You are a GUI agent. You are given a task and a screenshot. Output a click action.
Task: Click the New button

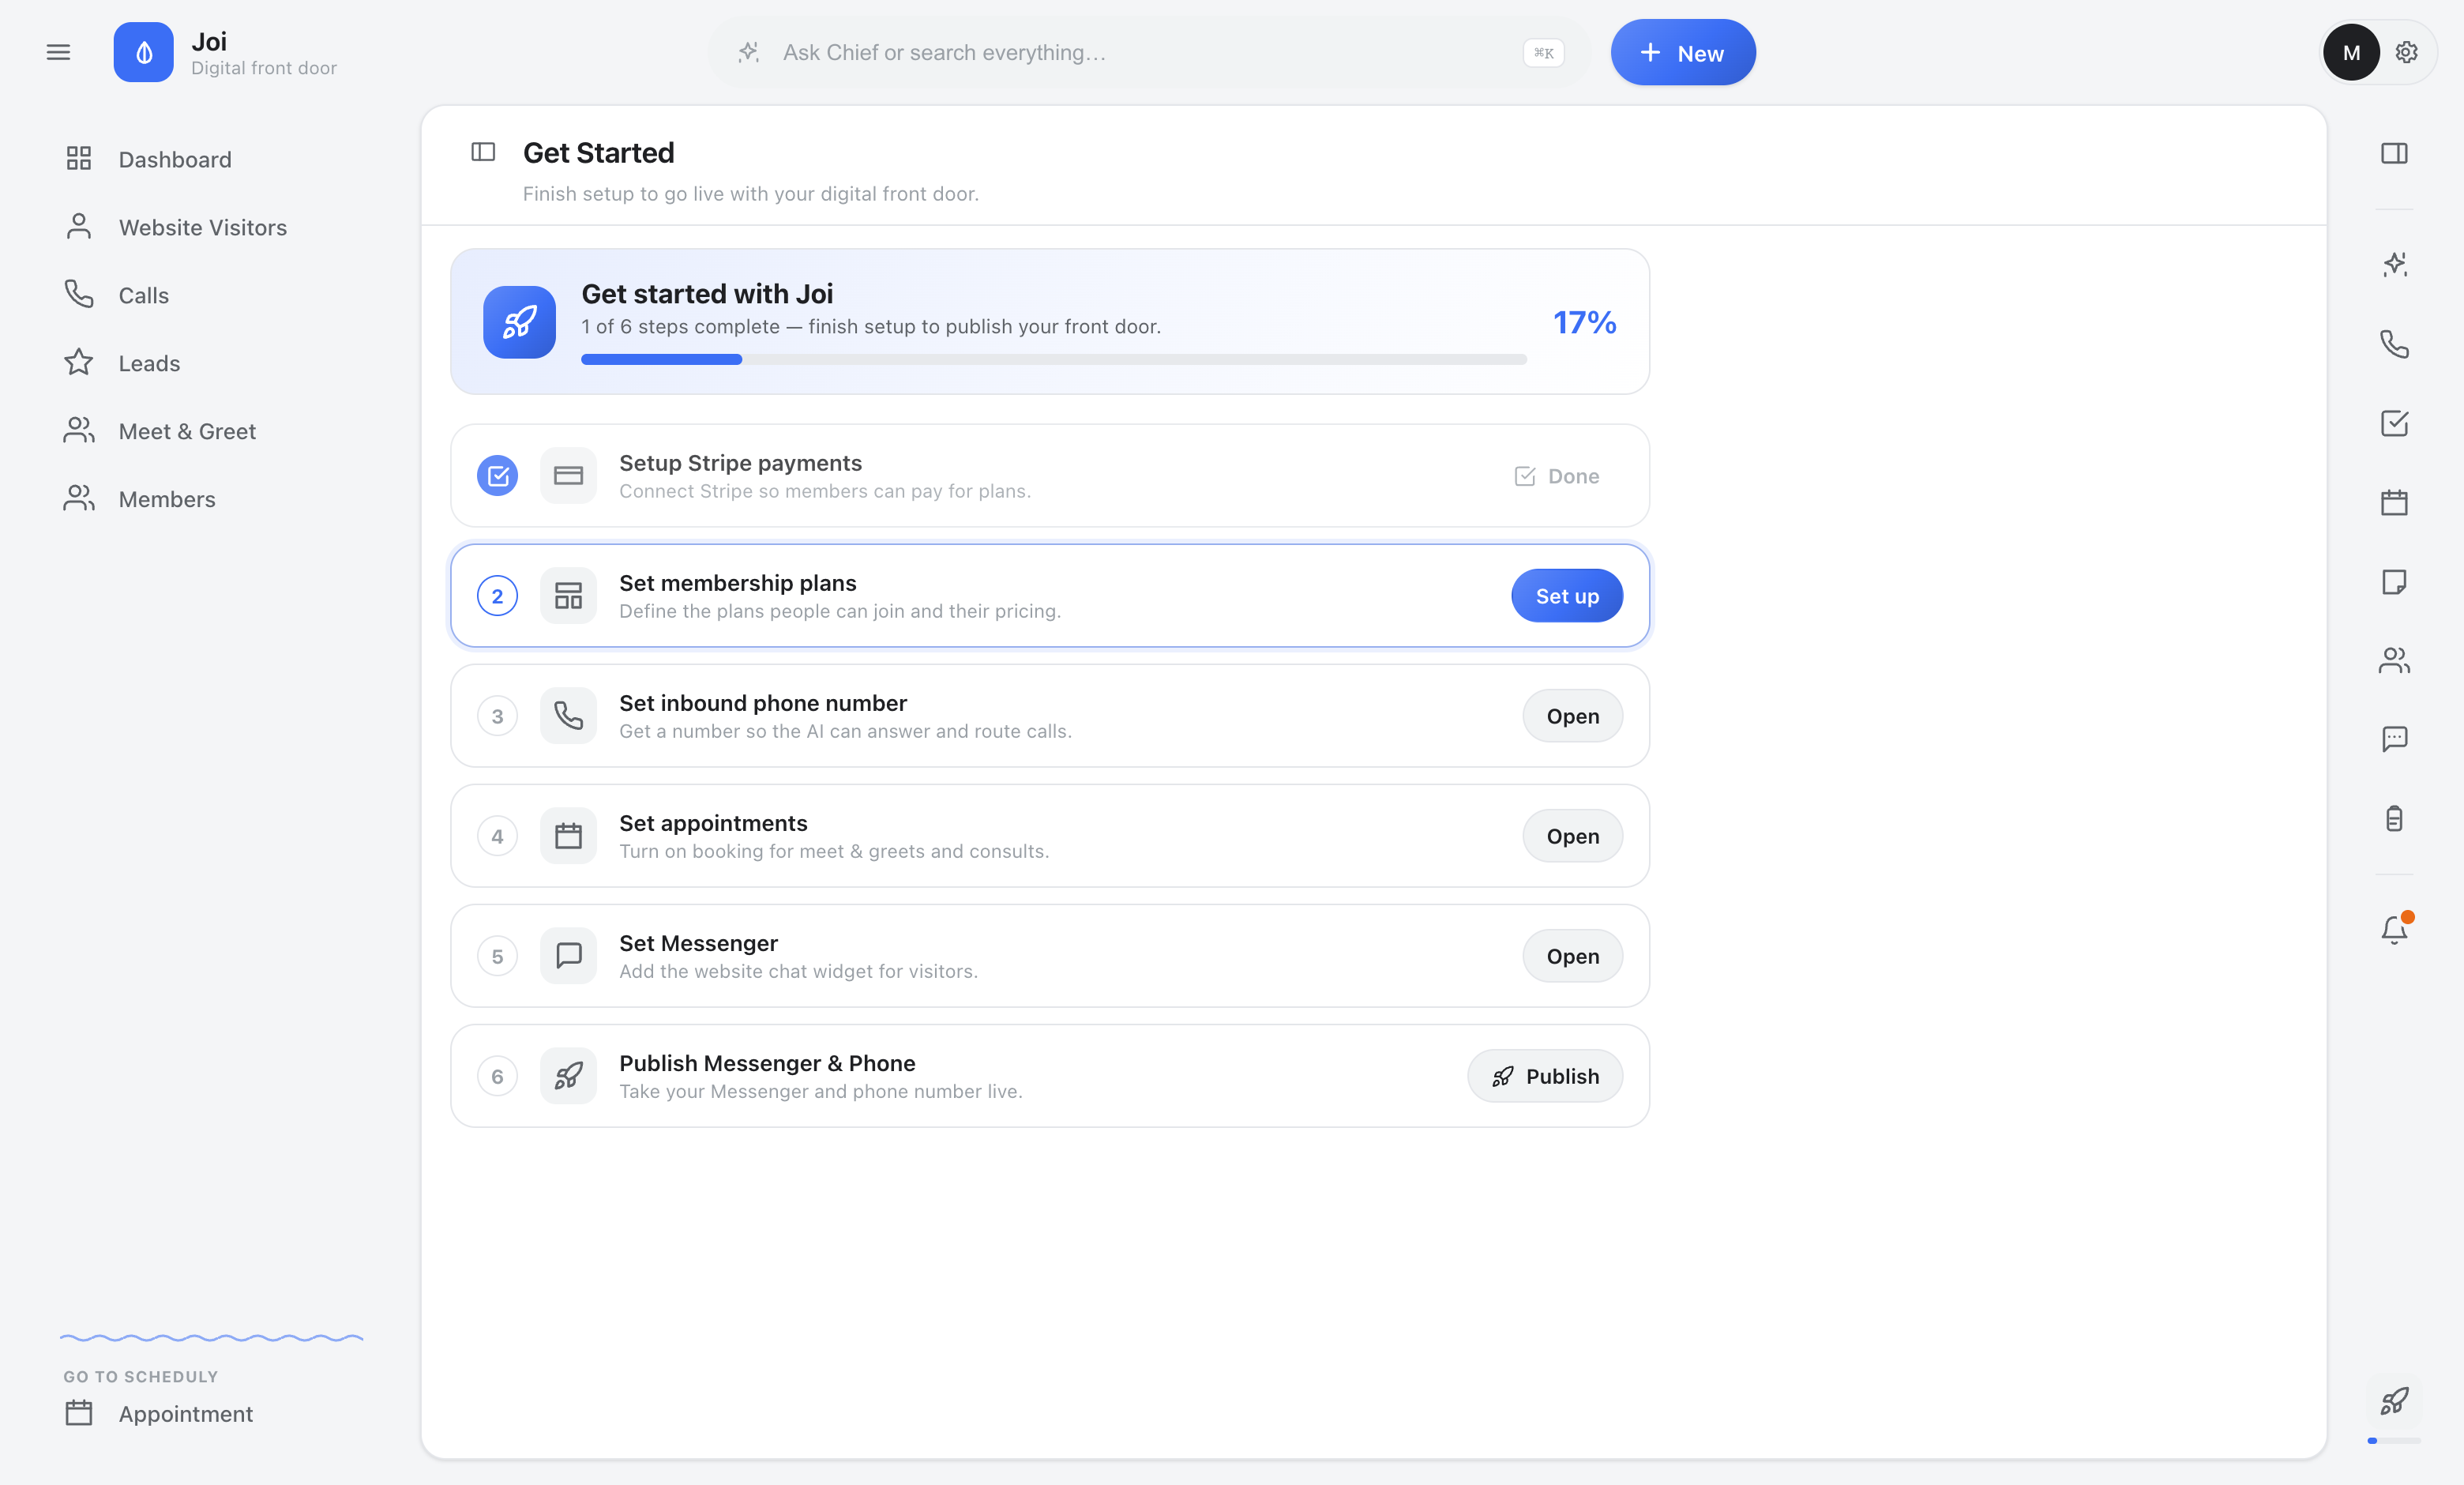tap(1683, 52)
